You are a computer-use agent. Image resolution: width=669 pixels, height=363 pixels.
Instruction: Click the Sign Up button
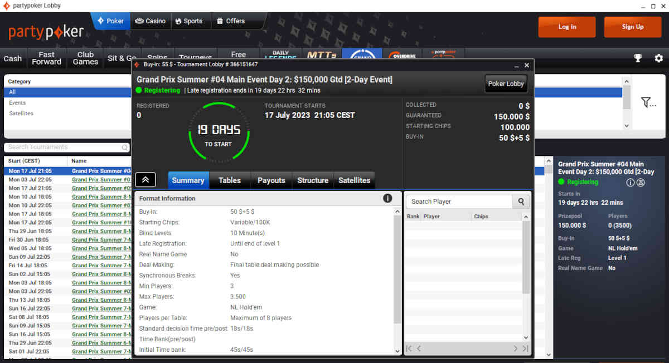tap(632, 27)
